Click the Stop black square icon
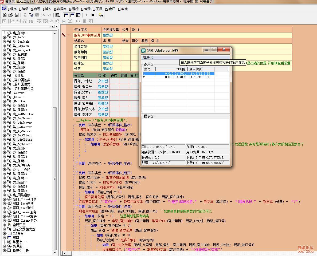Image resolution: width=317 pixels, height=256 pixels. (93, 15)
